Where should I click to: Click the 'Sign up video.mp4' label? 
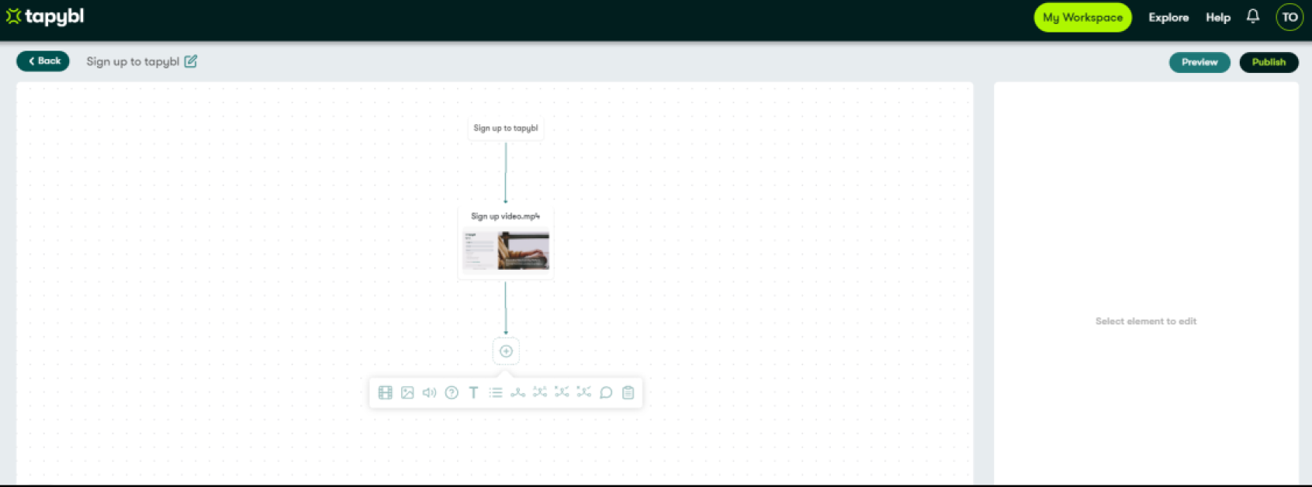(505, 216)
